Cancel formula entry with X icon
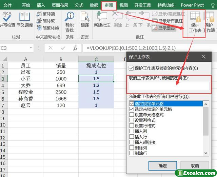217x177 pixels. (51, 48)
